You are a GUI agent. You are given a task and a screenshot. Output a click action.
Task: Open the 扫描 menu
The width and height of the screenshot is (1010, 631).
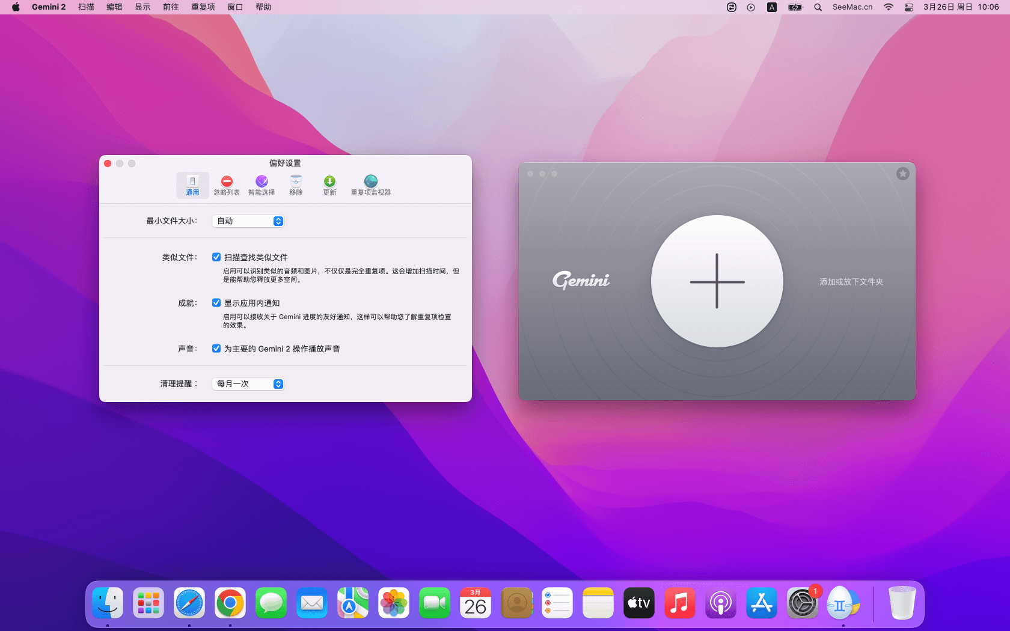[86, 7]
